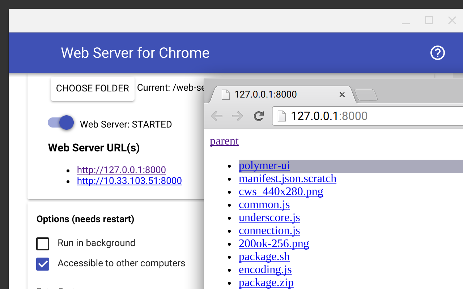The image size is (463, 289).
Task: Open the polymer-ui folder listing
Action: 264,165
